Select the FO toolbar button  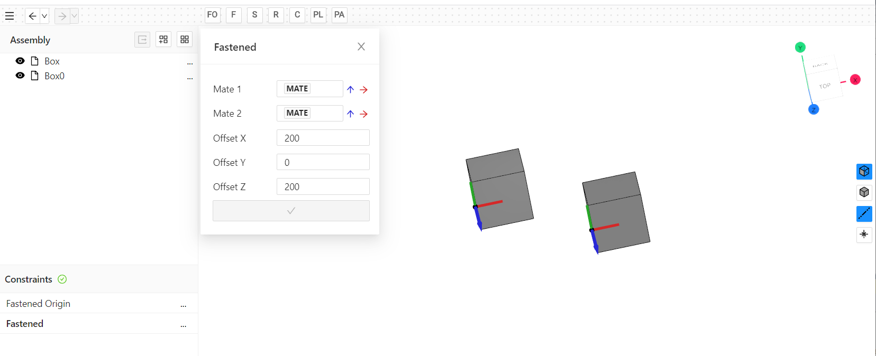(x=212, y=15)
